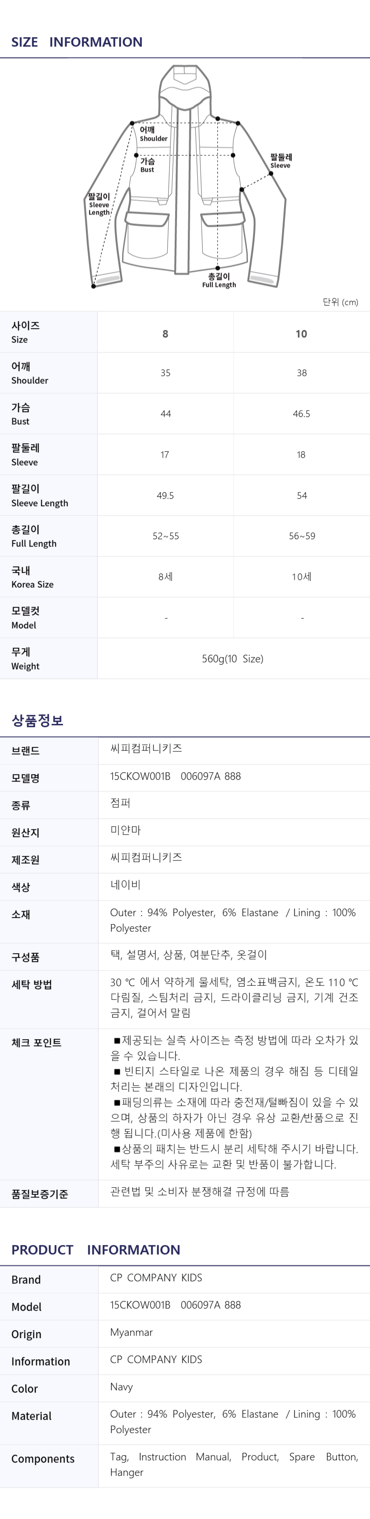
Task: Click the 미얀마 origin value
Action: (125, 830)
